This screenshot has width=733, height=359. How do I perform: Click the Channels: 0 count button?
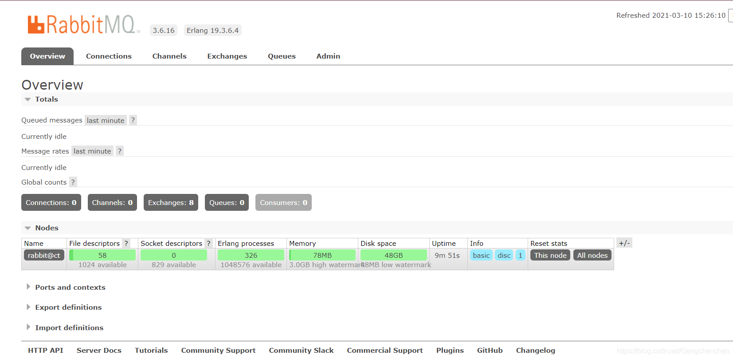(x=112, y=202)
